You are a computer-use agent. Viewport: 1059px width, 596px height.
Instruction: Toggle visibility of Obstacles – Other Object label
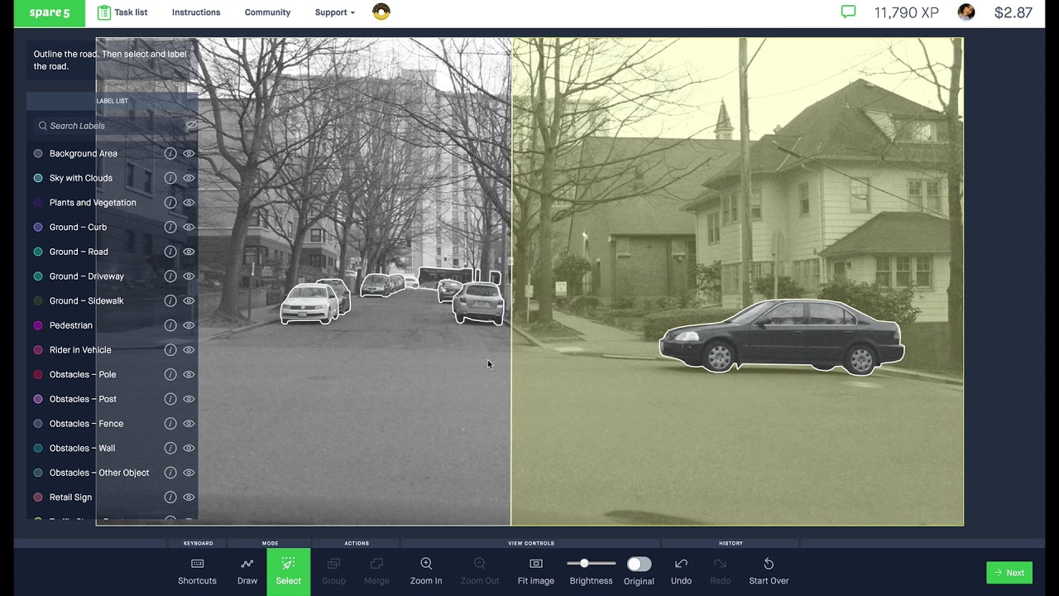pyautogui.click(x=189, y=473)
